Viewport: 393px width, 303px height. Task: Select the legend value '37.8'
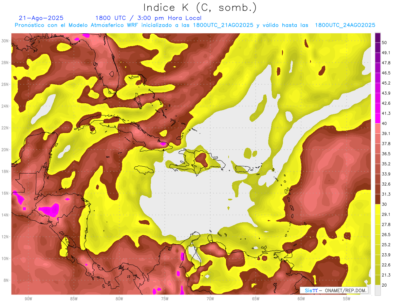click(x=386, y=143)
